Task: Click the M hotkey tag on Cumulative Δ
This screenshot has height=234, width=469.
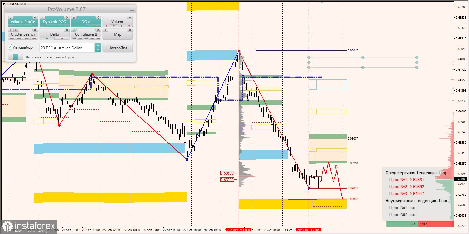Action: [74, 30]
